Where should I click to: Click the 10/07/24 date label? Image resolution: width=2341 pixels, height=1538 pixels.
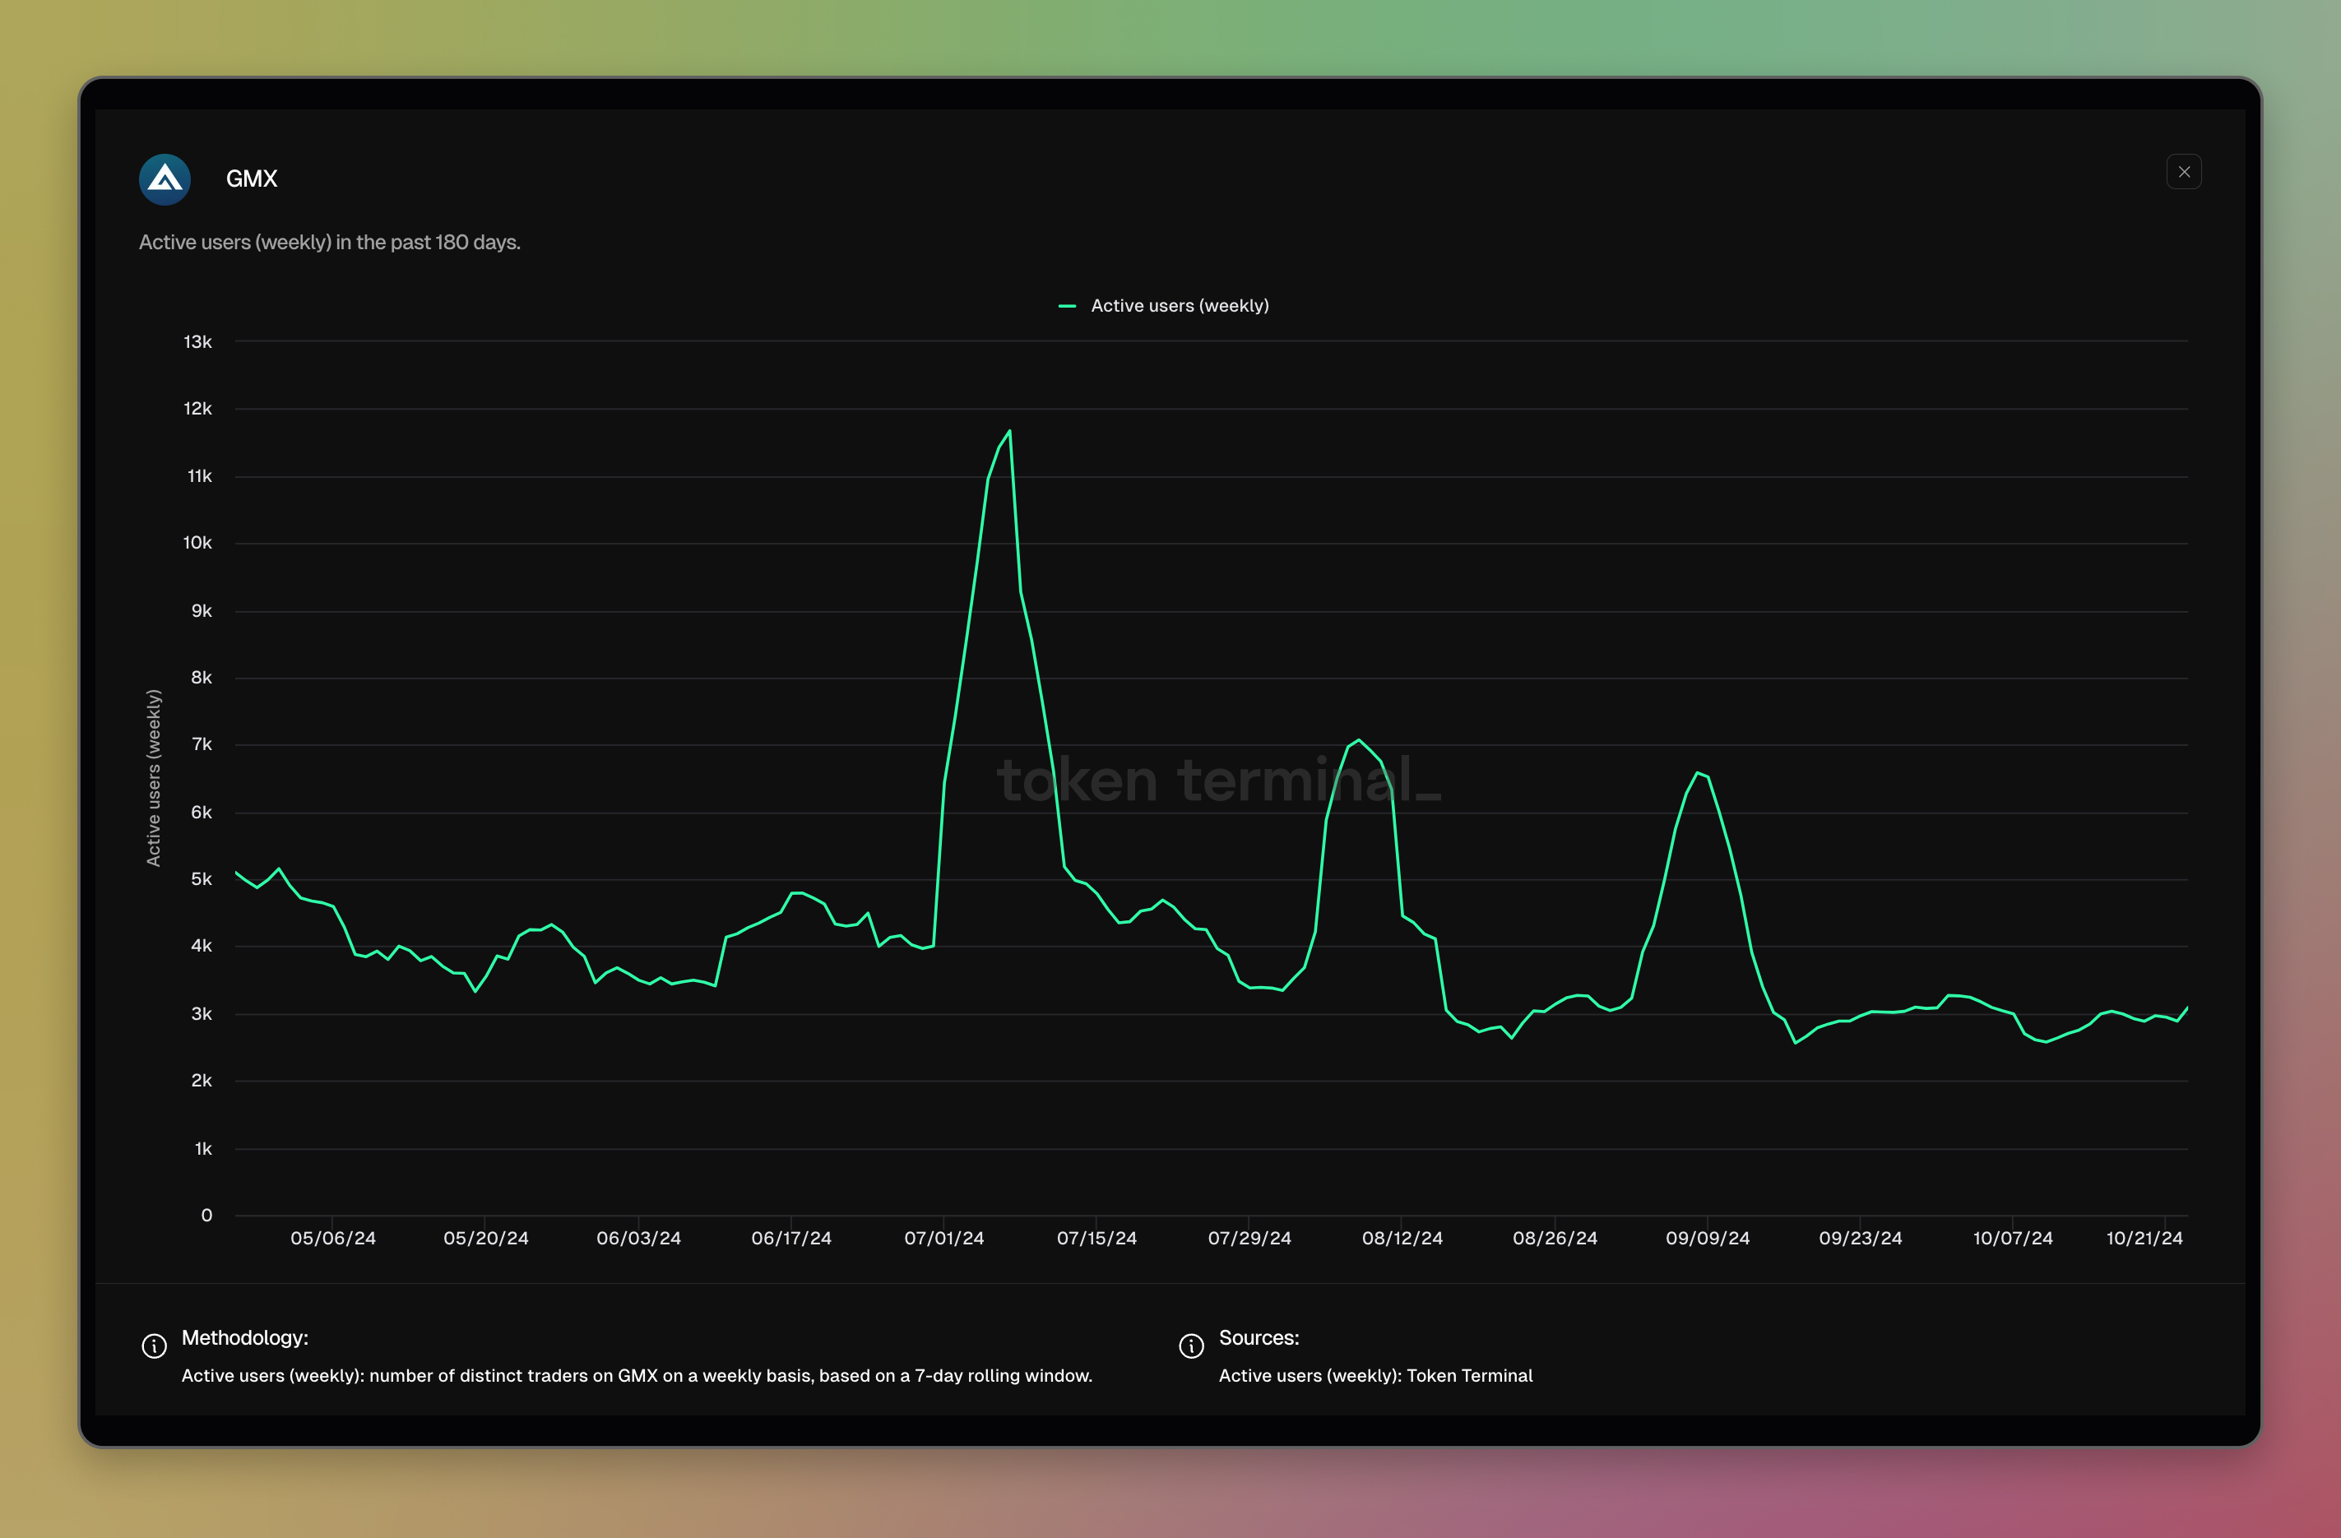click(x=2013, y=1238)
